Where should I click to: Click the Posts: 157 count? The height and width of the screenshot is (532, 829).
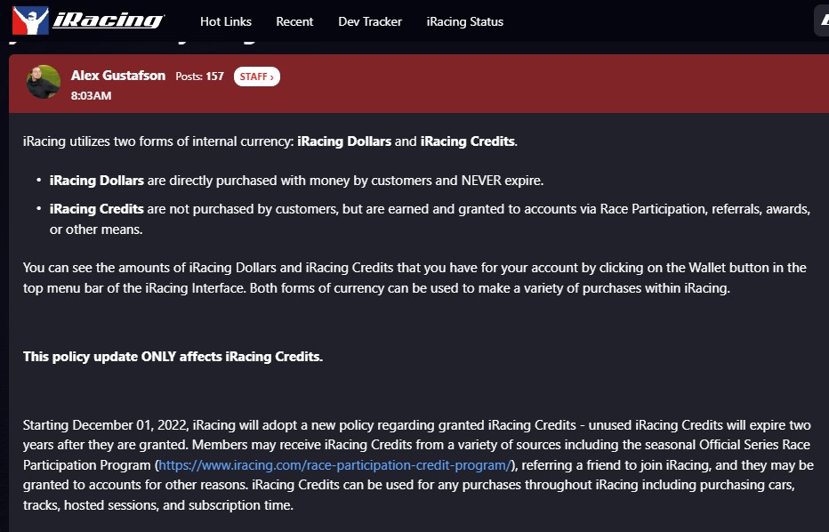(200, 77)
